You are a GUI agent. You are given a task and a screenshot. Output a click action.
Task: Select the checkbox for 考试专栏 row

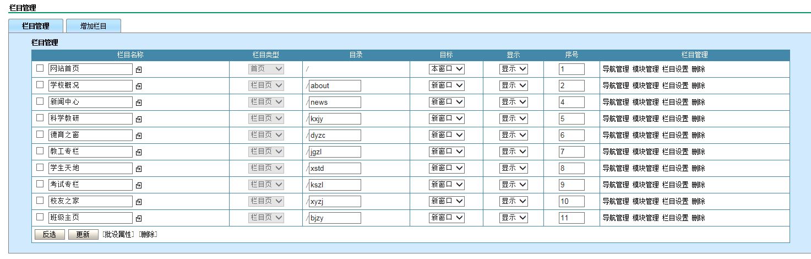coord(40,184)
